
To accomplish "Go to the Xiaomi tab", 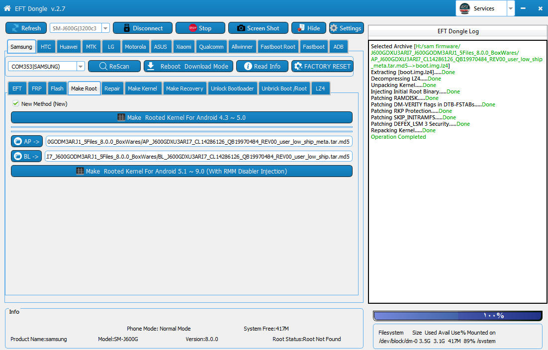I will coord(183,47).
